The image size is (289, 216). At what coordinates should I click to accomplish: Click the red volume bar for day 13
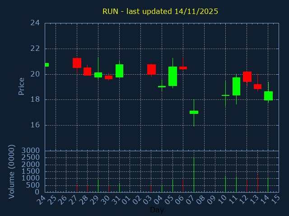tap(257, 184)
